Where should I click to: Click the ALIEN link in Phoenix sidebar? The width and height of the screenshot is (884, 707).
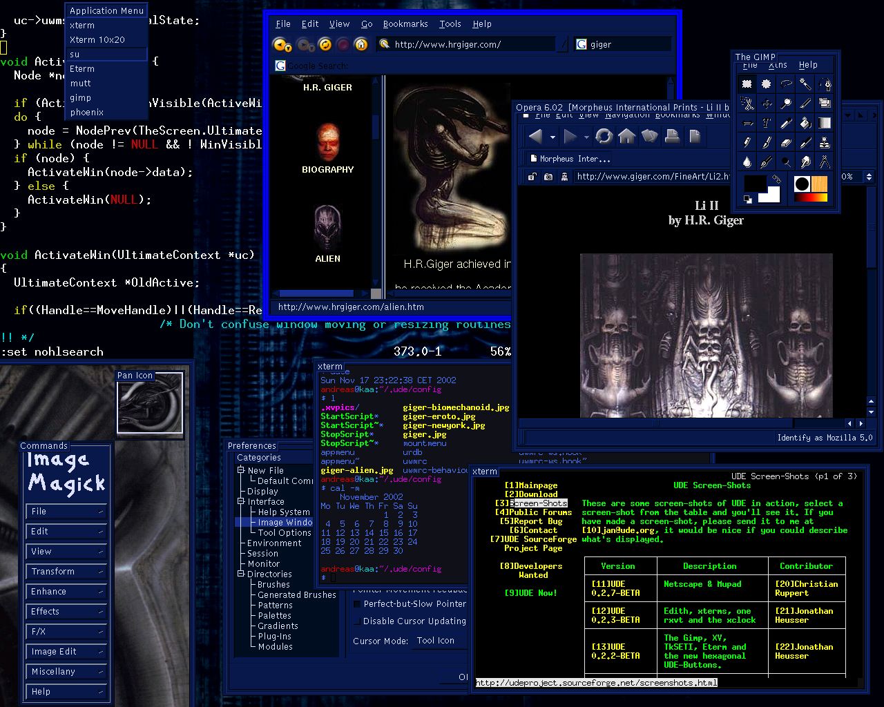tap(328, 258)
